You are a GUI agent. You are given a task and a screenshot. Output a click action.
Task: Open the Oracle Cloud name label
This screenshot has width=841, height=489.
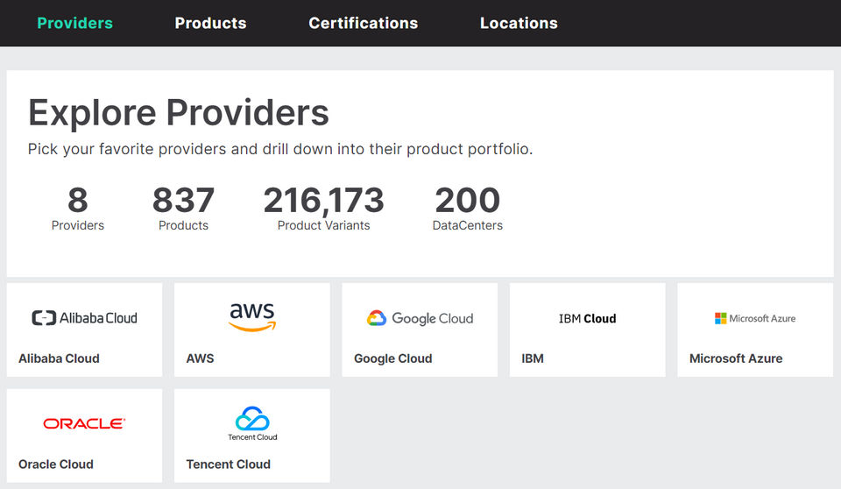click(x=56, y=464)
